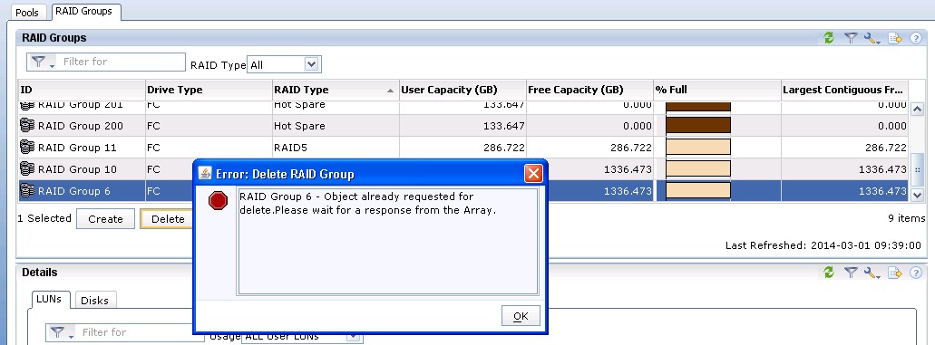This screenshot has height=345, width=935.
Task: Refresh the Details panel
Action: [x=828, y=273]
